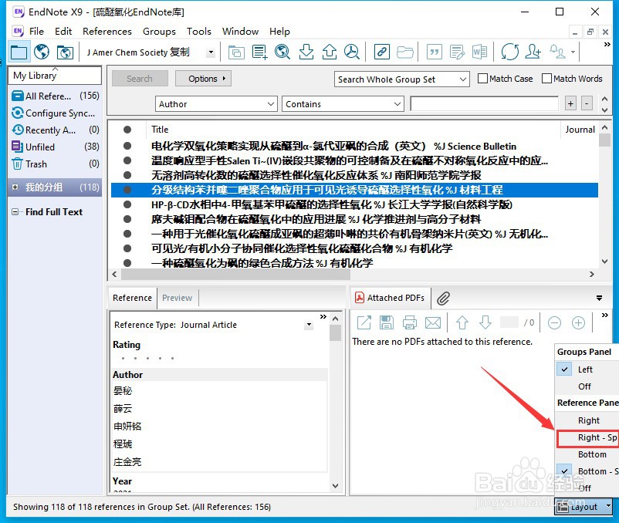Open Edit menu

click(x=63, y=31)
